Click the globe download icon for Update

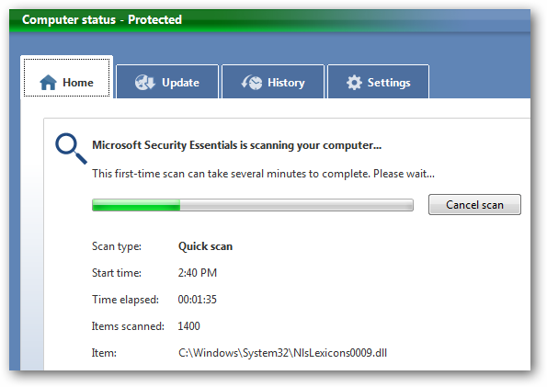pyautogui.click(x=144, y=83)
